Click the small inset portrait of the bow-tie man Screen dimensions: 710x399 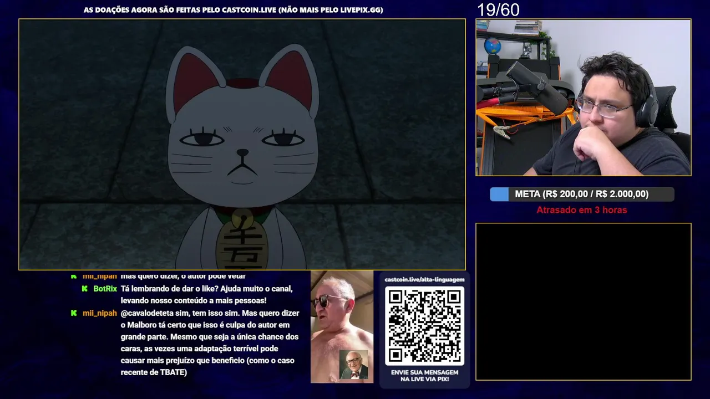[x=354, y=366]
